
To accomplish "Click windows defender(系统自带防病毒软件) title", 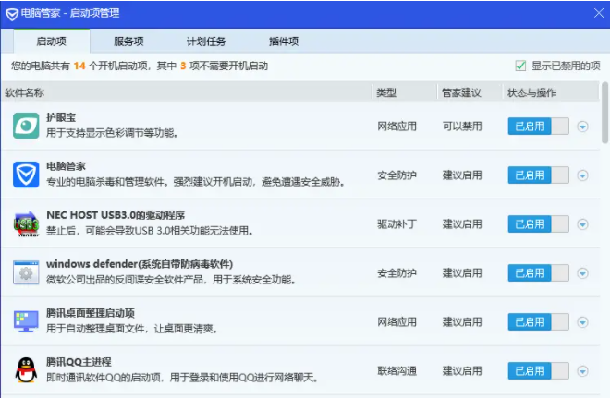I will pos(140,264).
